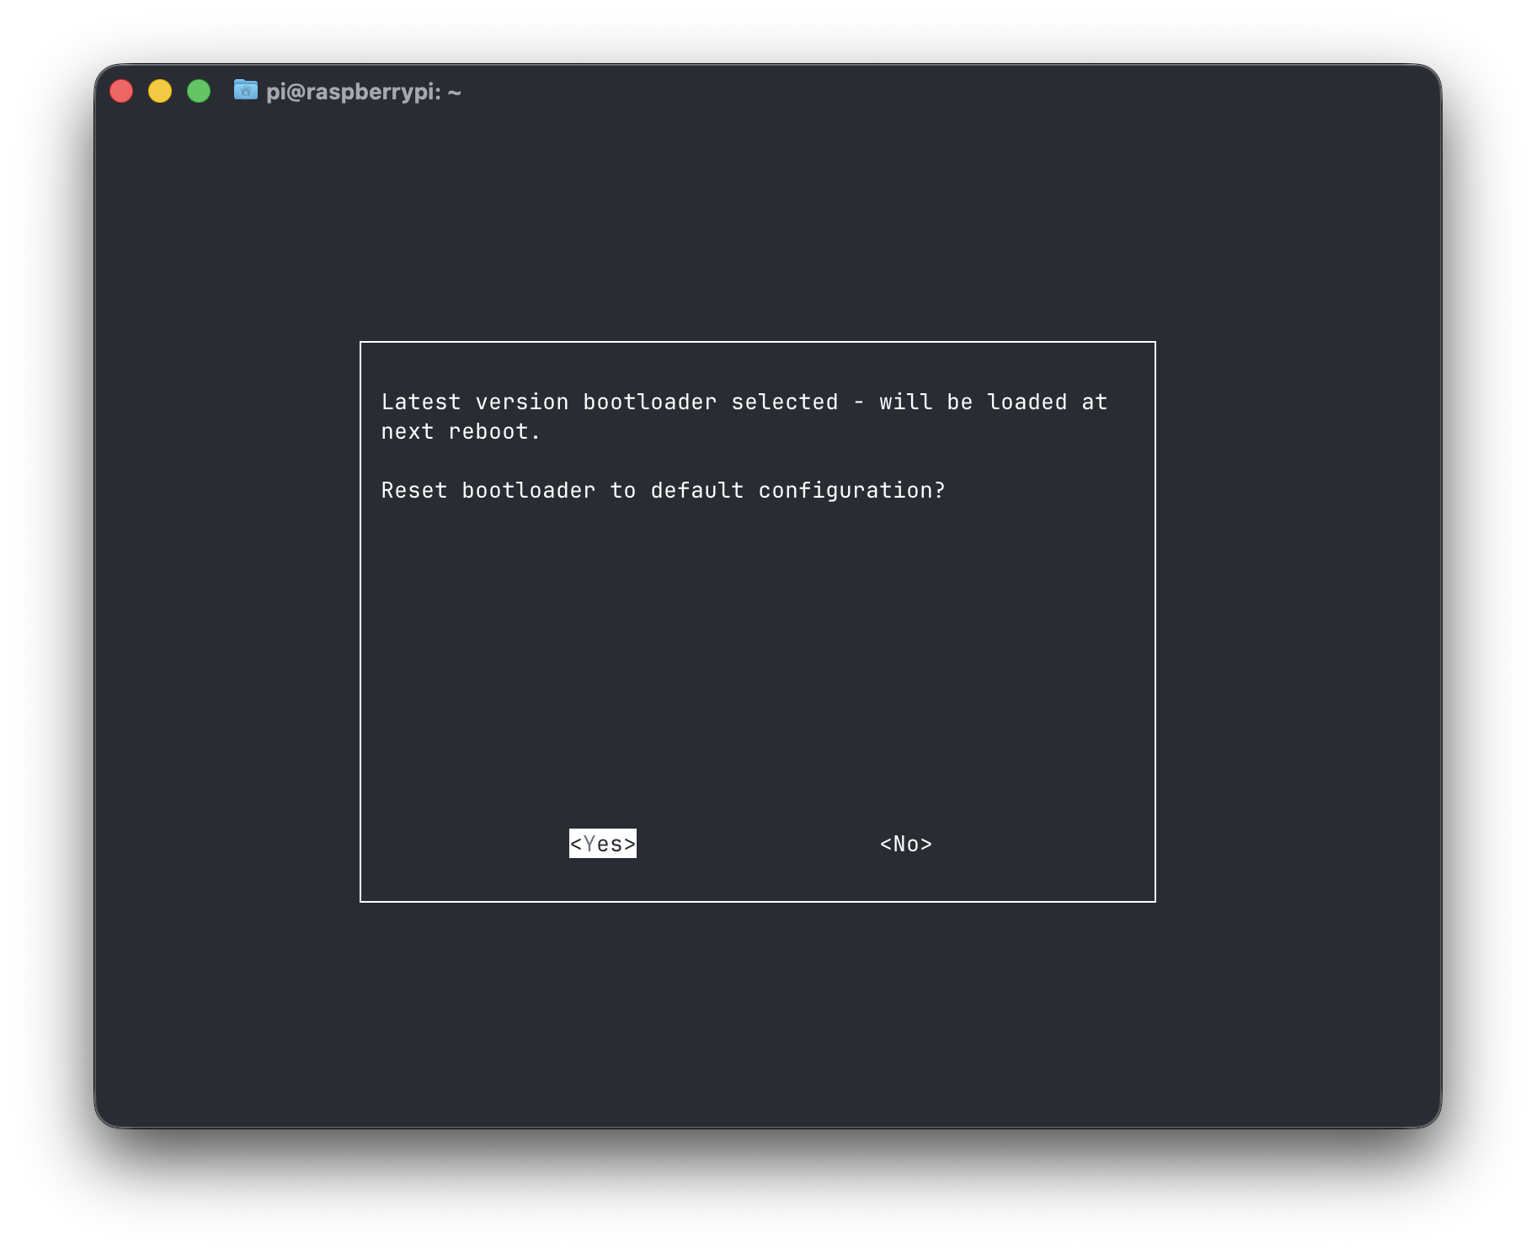Click the yellow minimize button
Image resolution: width=1536 pixels, height=1253 pixels.
pyautogui.click(x=160, y=90)
